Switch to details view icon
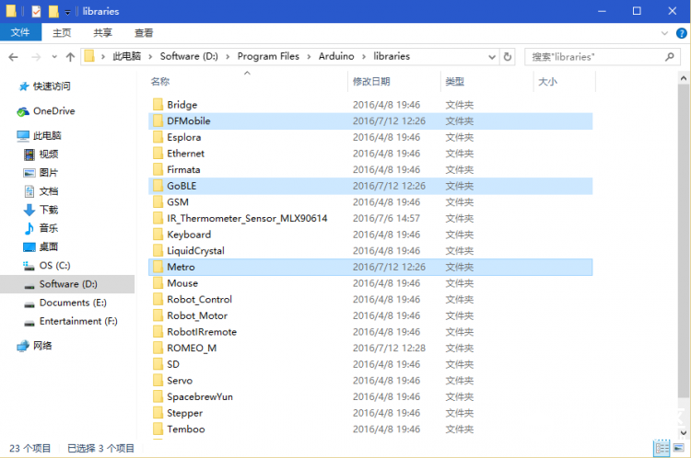 [x=662, y=448]
